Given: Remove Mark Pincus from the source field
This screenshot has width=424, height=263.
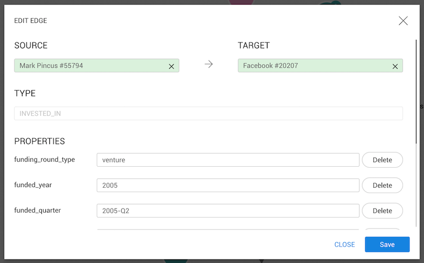Looking at the screenshot, I should (171, 66).
